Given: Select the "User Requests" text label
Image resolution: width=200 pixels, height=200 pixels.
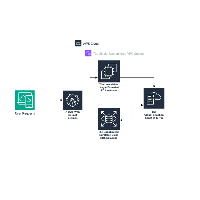Looking at the screenshot, I should tap(25, 113).
